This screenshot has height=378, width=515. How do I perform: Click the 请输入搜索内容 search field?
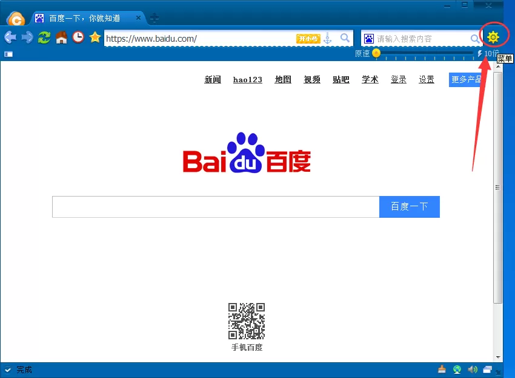point(422,39)
